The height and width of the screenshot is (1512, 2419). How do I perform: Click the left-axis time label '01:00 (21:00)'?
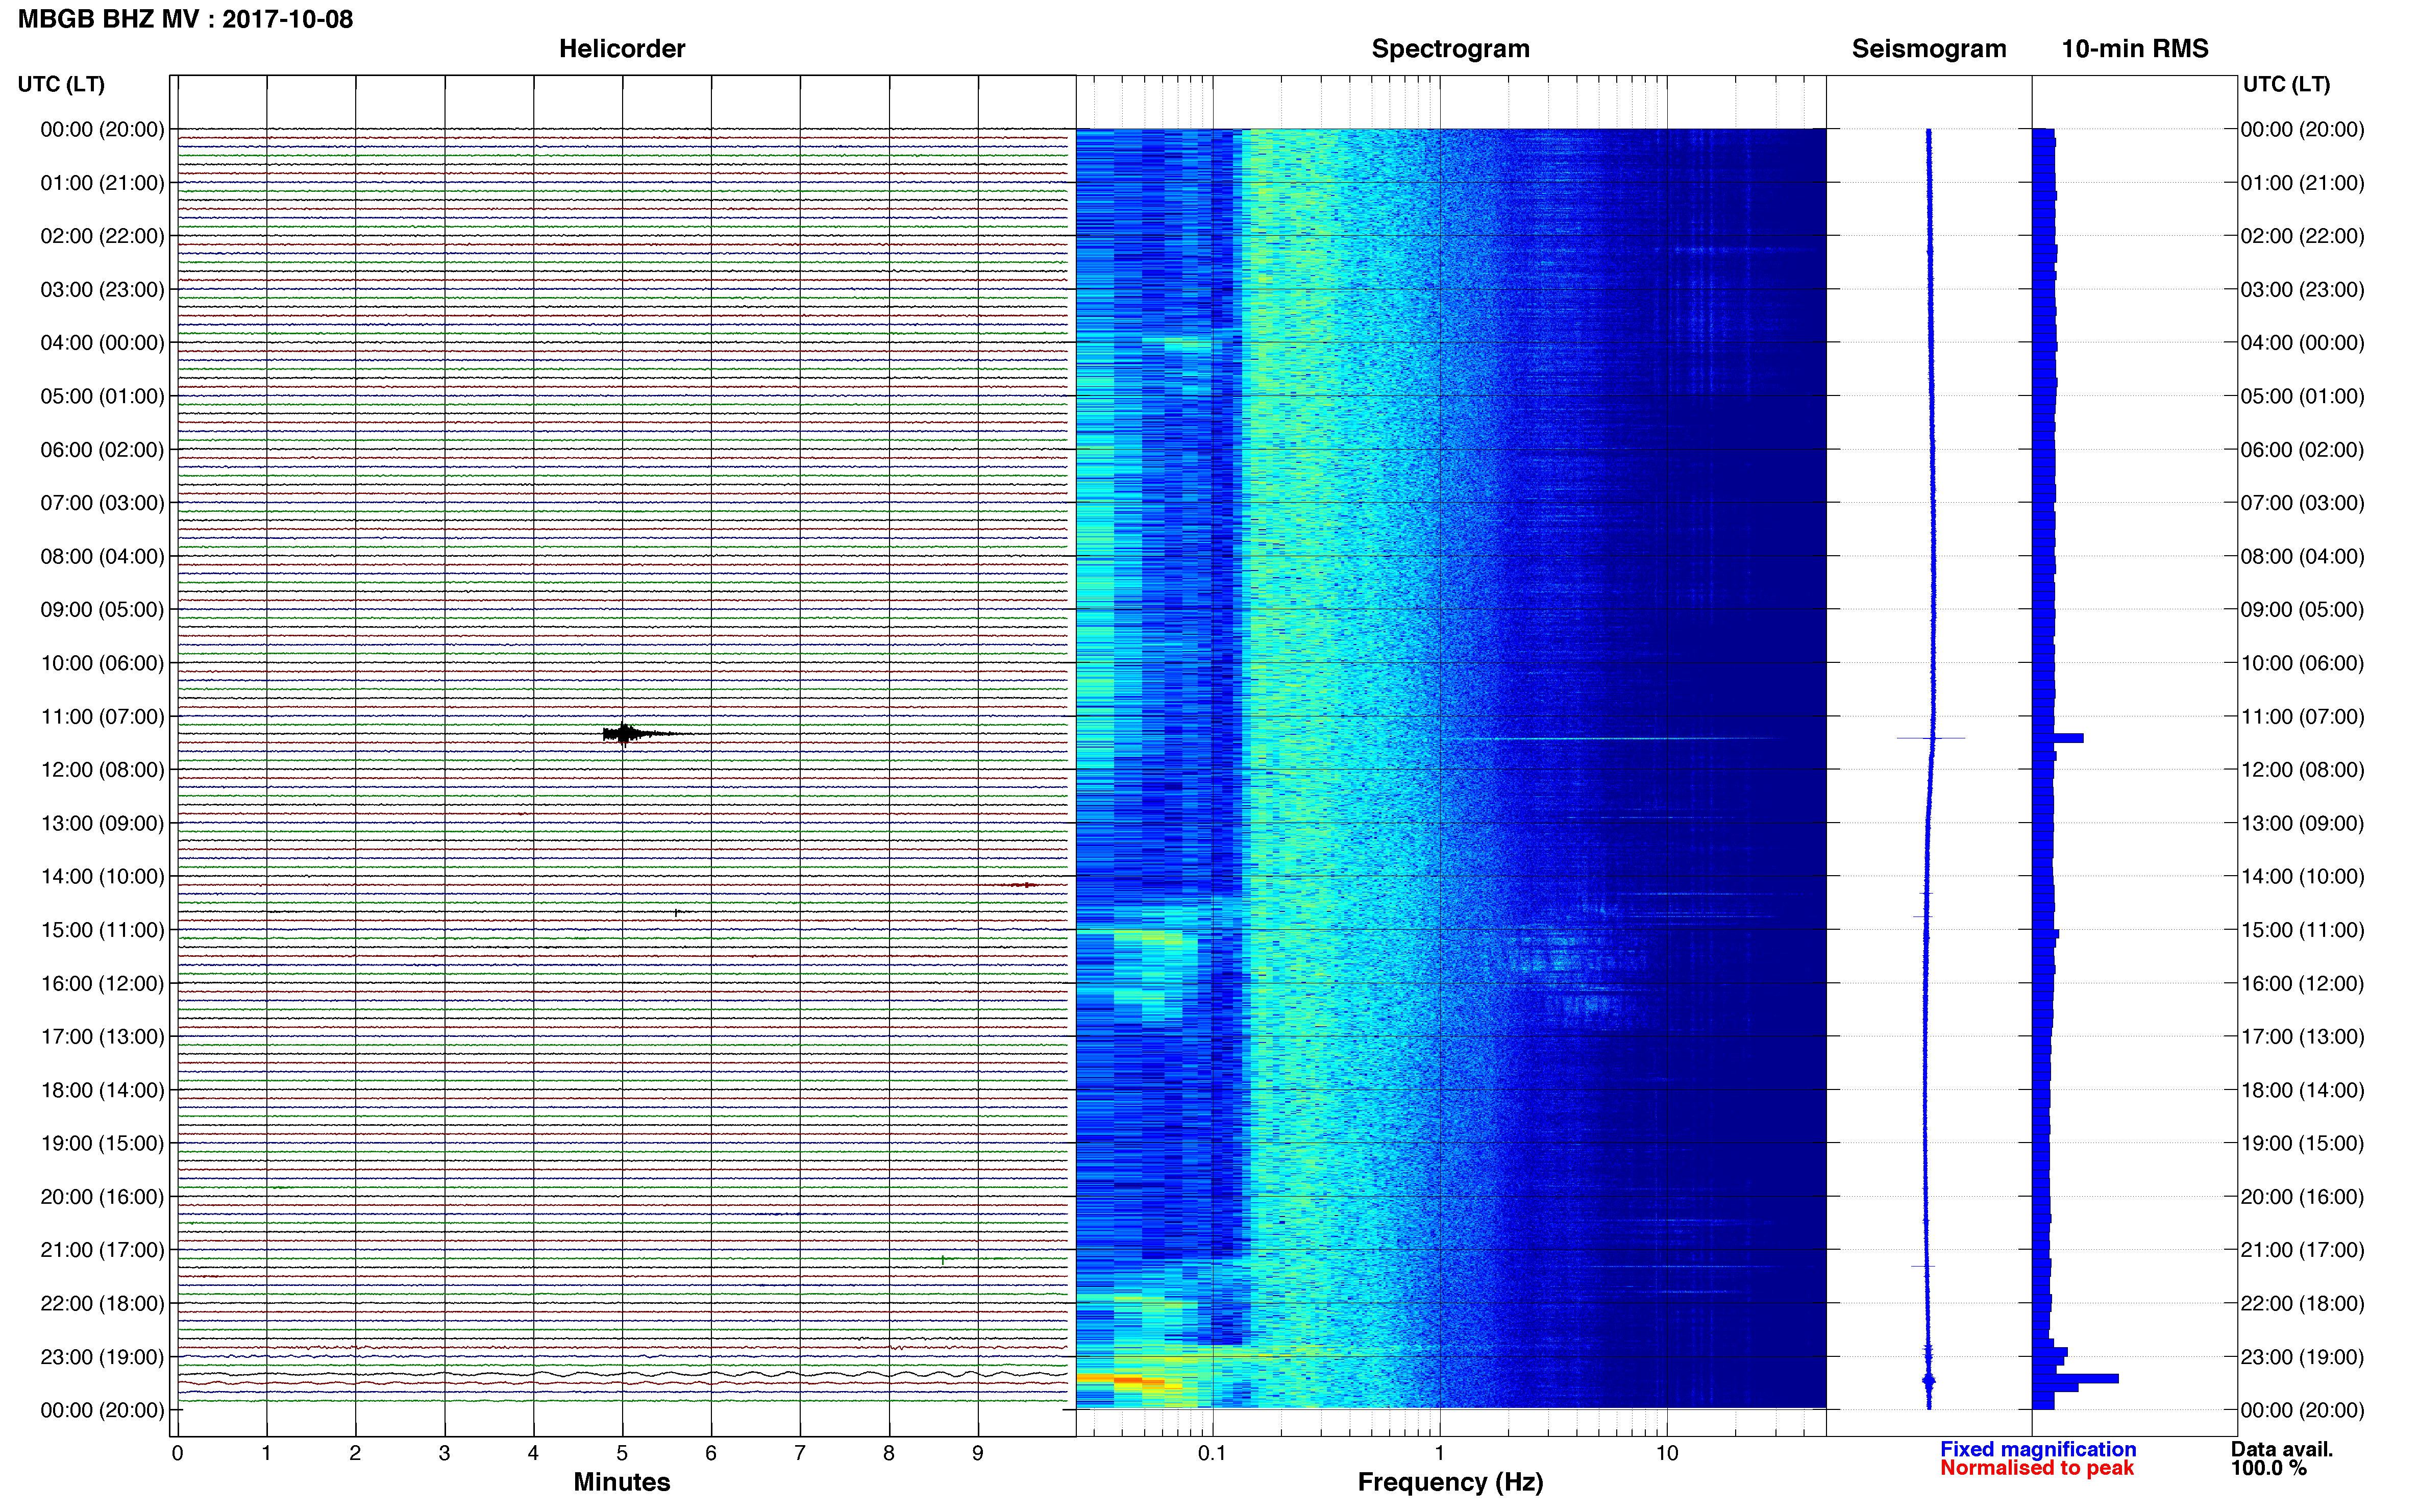pos(102,182)
